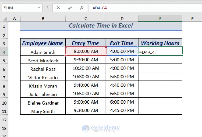Click Adam Smith's entry time cell
Viewport: 202px width, 137px height.
click(86, 51)
